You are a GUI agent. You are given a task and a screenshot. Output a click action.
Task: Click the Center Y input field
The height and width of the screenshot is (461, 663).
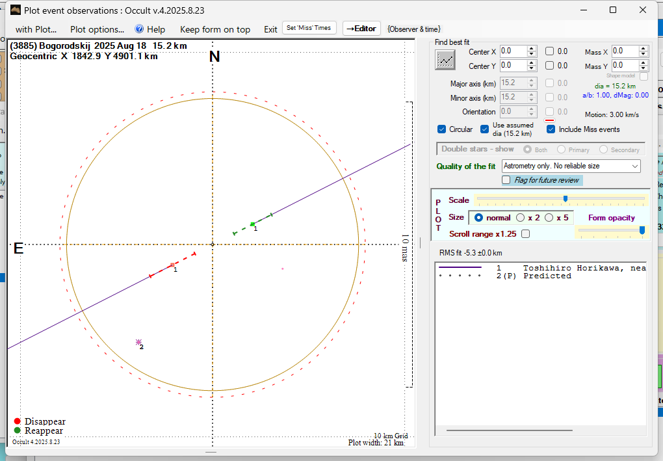pyautogui.click(x=513, y=66)
